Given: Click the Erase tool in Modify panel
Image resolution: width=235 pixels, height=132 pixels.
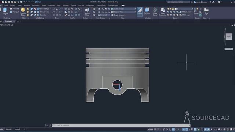Looking at the screenshot, I should click(x=66, y=15).
